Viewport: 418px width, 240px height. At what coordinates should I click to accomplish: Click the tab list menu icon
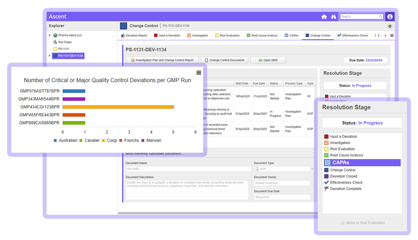click(x=392, y=35)
